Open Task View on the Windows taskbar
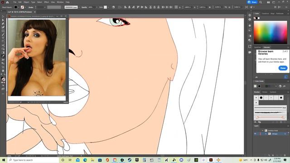 pos(70,160)
